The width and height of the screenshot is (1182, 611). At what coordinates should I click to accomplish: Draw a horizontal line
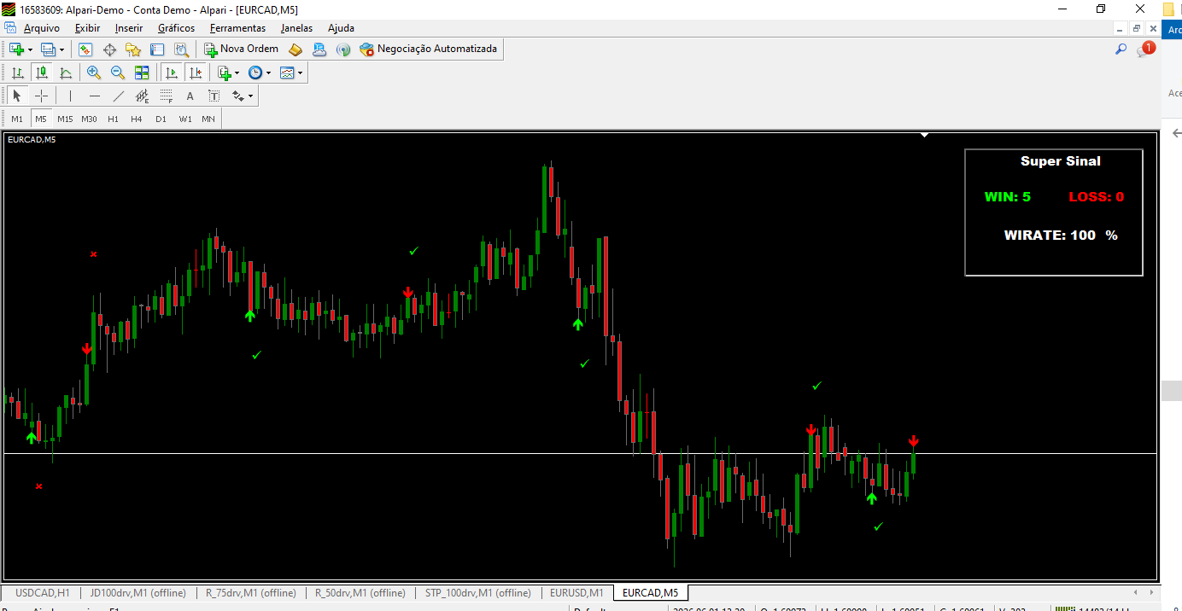[95, 96]
